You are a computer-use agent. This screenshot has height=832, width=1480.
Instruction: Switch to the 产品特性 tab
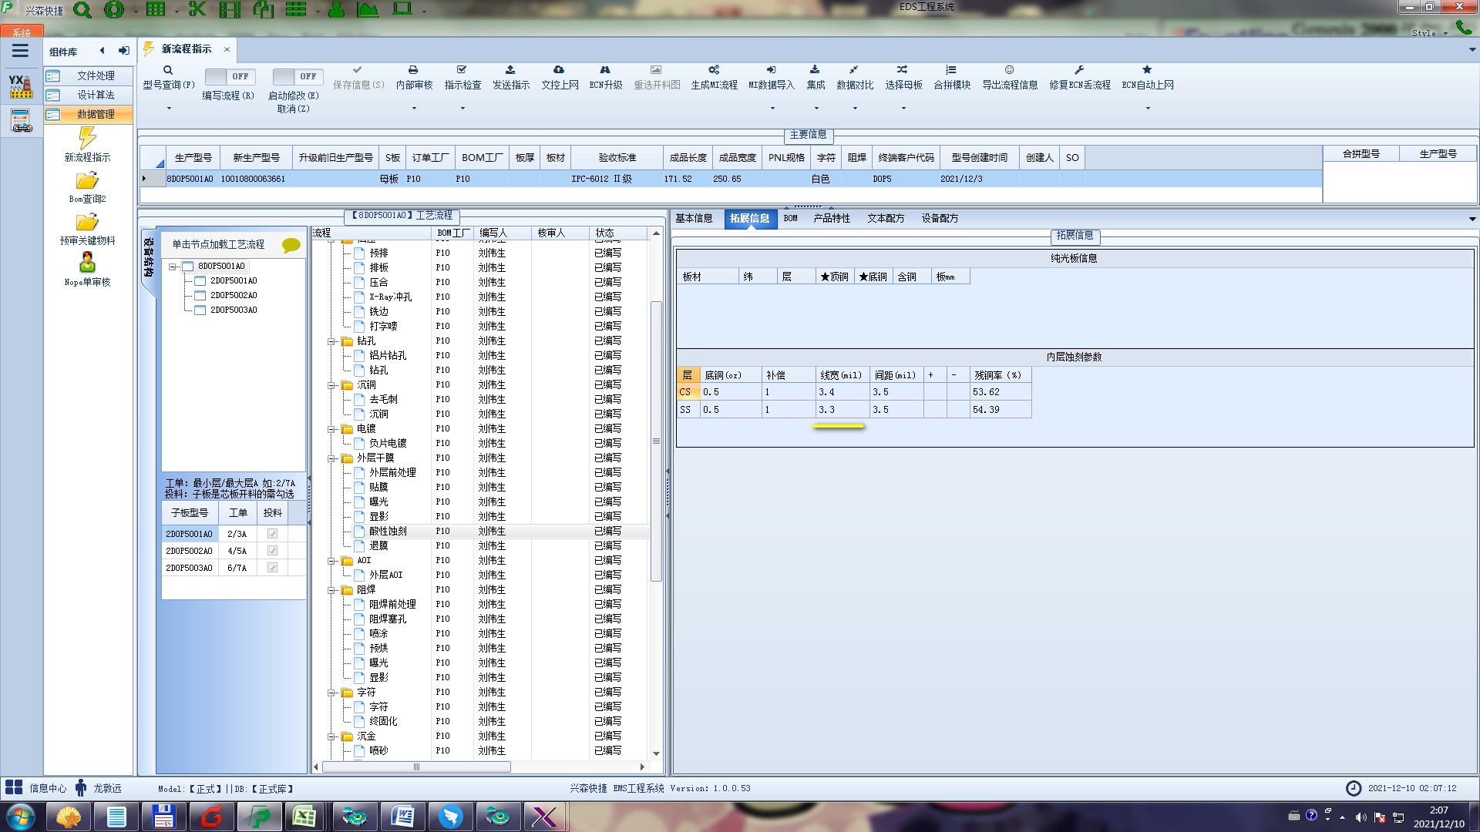coord(831,219)
